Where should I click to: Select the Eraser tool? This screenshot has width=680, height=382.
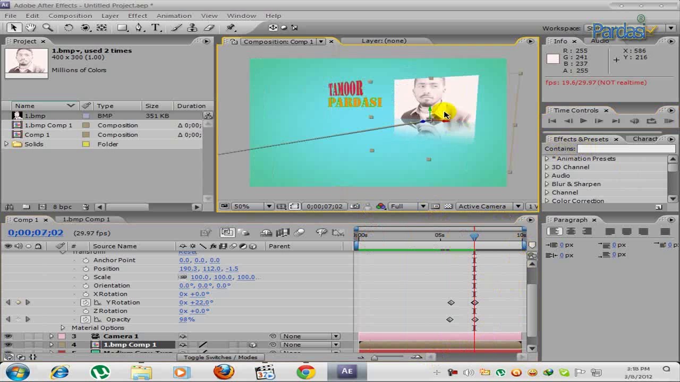coord(209,28)
